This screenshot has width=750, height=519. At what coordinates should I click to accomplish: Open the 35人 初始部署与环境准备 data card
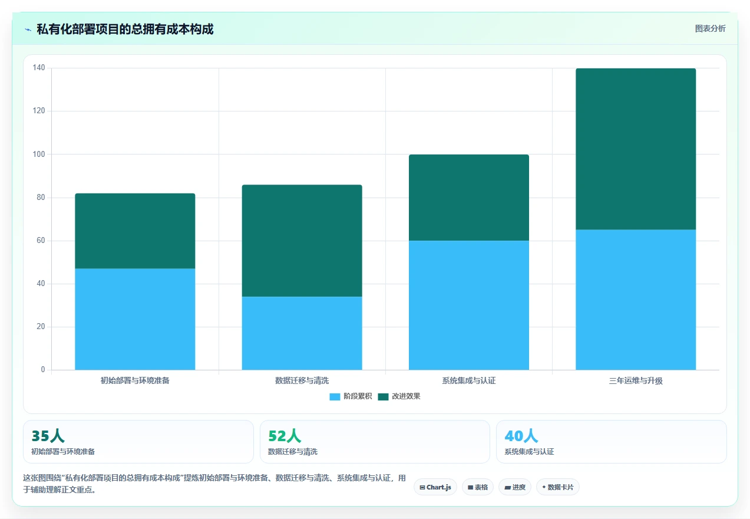[x=138, y=442]
